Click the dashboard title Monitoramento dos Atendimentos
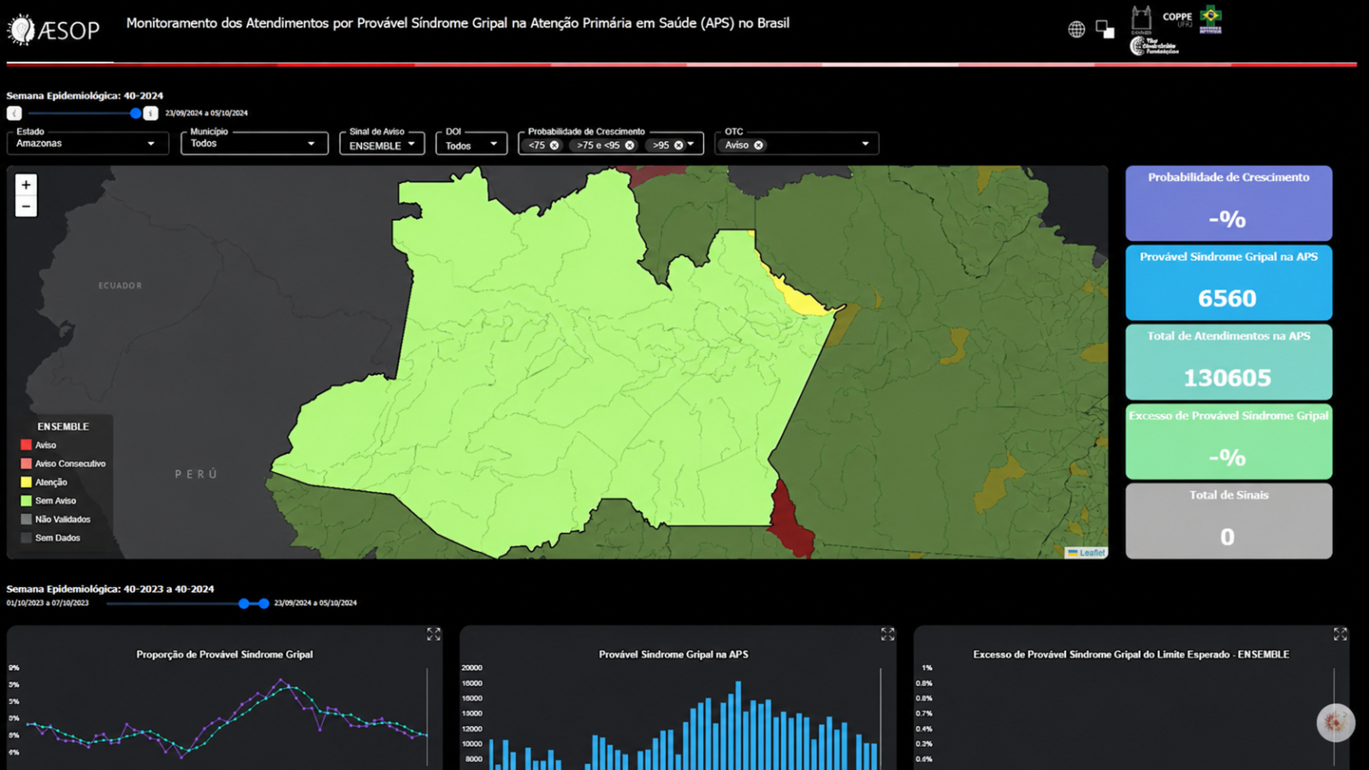 (458, 23)
